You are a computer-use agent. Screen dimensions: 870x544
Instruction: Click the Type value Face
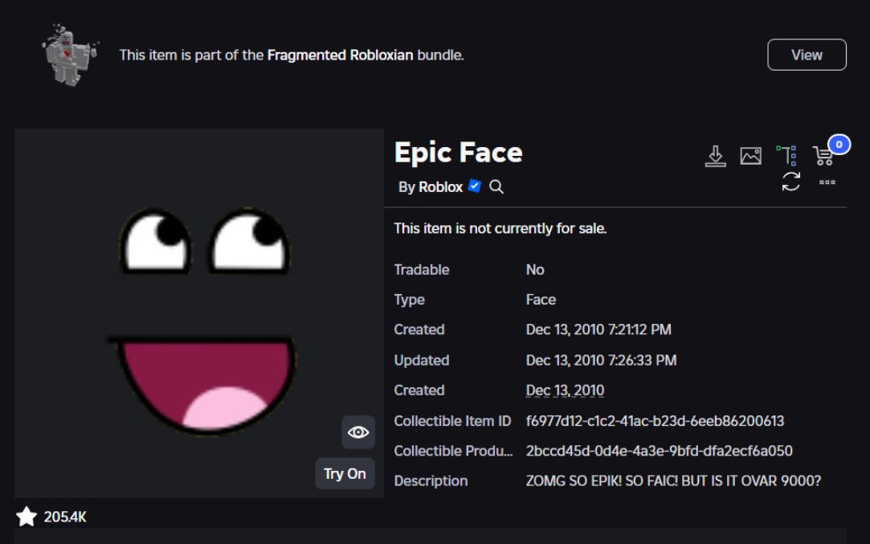[541, 300]
